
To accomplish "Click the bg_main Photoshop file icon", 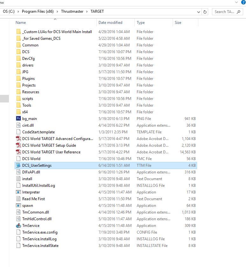I will tap(18, 119).
